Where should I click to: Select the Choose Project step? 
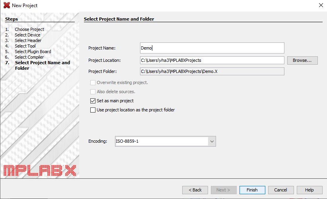coord(29,29)
